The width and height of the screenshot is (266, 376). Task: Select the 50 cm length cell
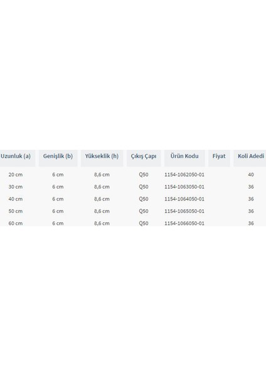pos(16,211)
